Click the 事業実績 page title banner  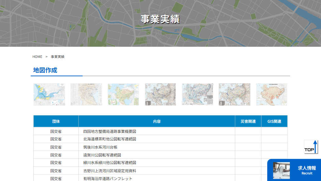(160, 19)
